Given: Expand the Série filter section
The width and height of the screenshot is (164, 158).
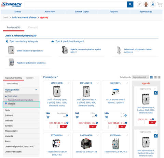Looking at the screenshot, I should pyautogui.click(x=21, y=110).
